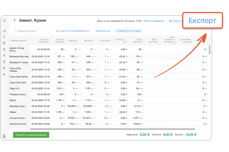Select the Інгредієнти та товари tab

[129, 31]
